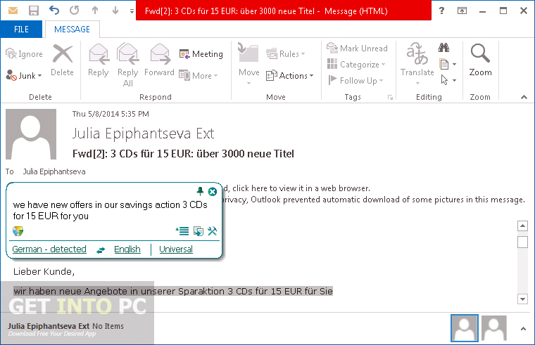This screenshot has width=535, height=345.
Task: Open the More respond options dropdown
Action: [199, 75]
